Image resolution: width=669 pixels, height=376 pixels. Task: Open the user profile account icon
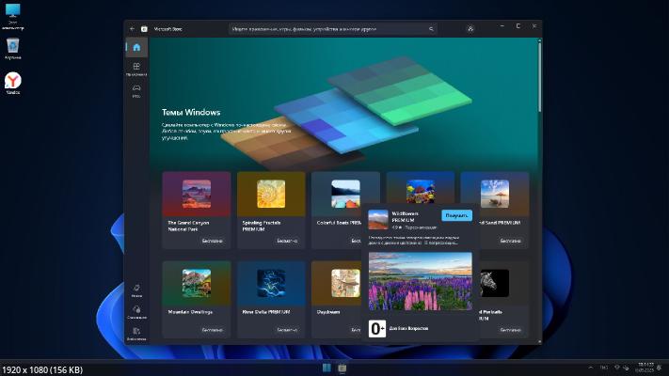[470, 29]
